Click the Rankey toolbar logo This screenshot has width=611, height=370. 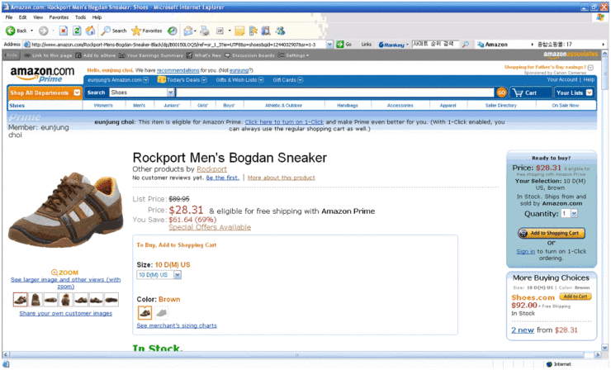point(391,45)
